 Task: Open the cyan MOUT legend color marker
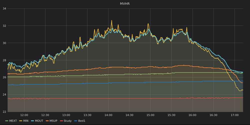click(x=32, y=121)
